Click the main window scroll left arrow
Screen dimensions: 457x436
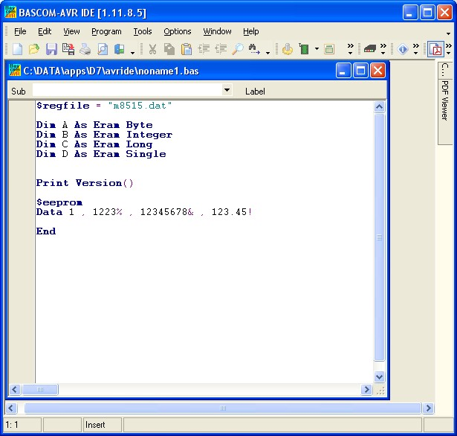pos(11,408)
